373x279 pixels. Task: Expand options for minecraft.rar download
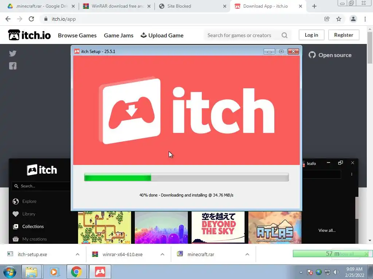247,254
